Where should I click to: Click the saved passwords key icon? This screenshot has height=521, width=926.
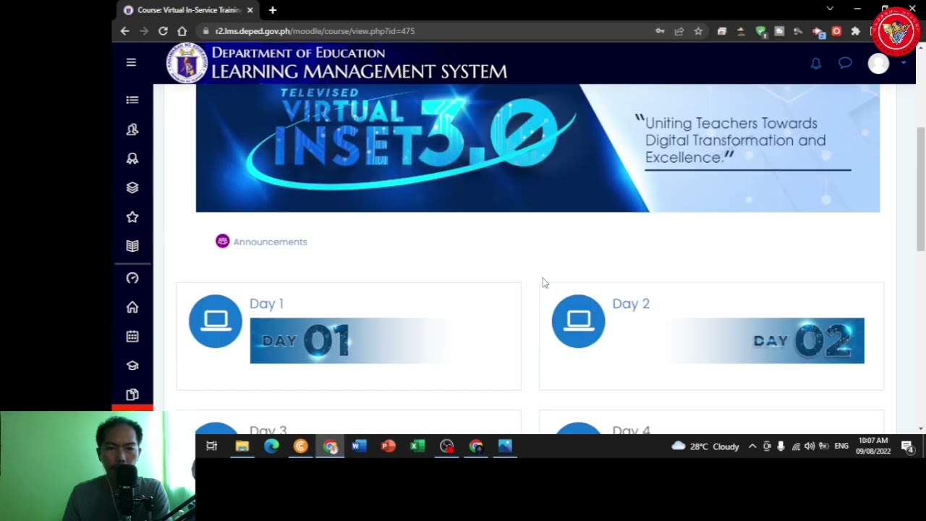(660, 31)
